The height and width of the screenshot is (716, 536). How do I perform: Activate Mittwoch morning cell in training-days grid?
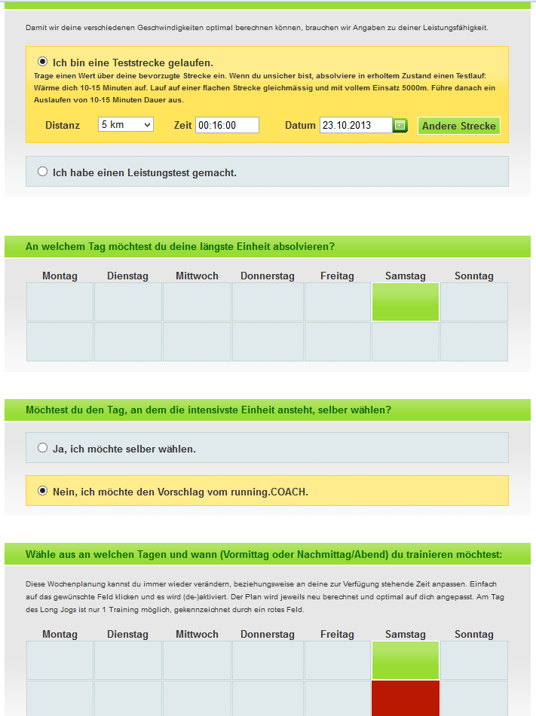pos(197,660)
